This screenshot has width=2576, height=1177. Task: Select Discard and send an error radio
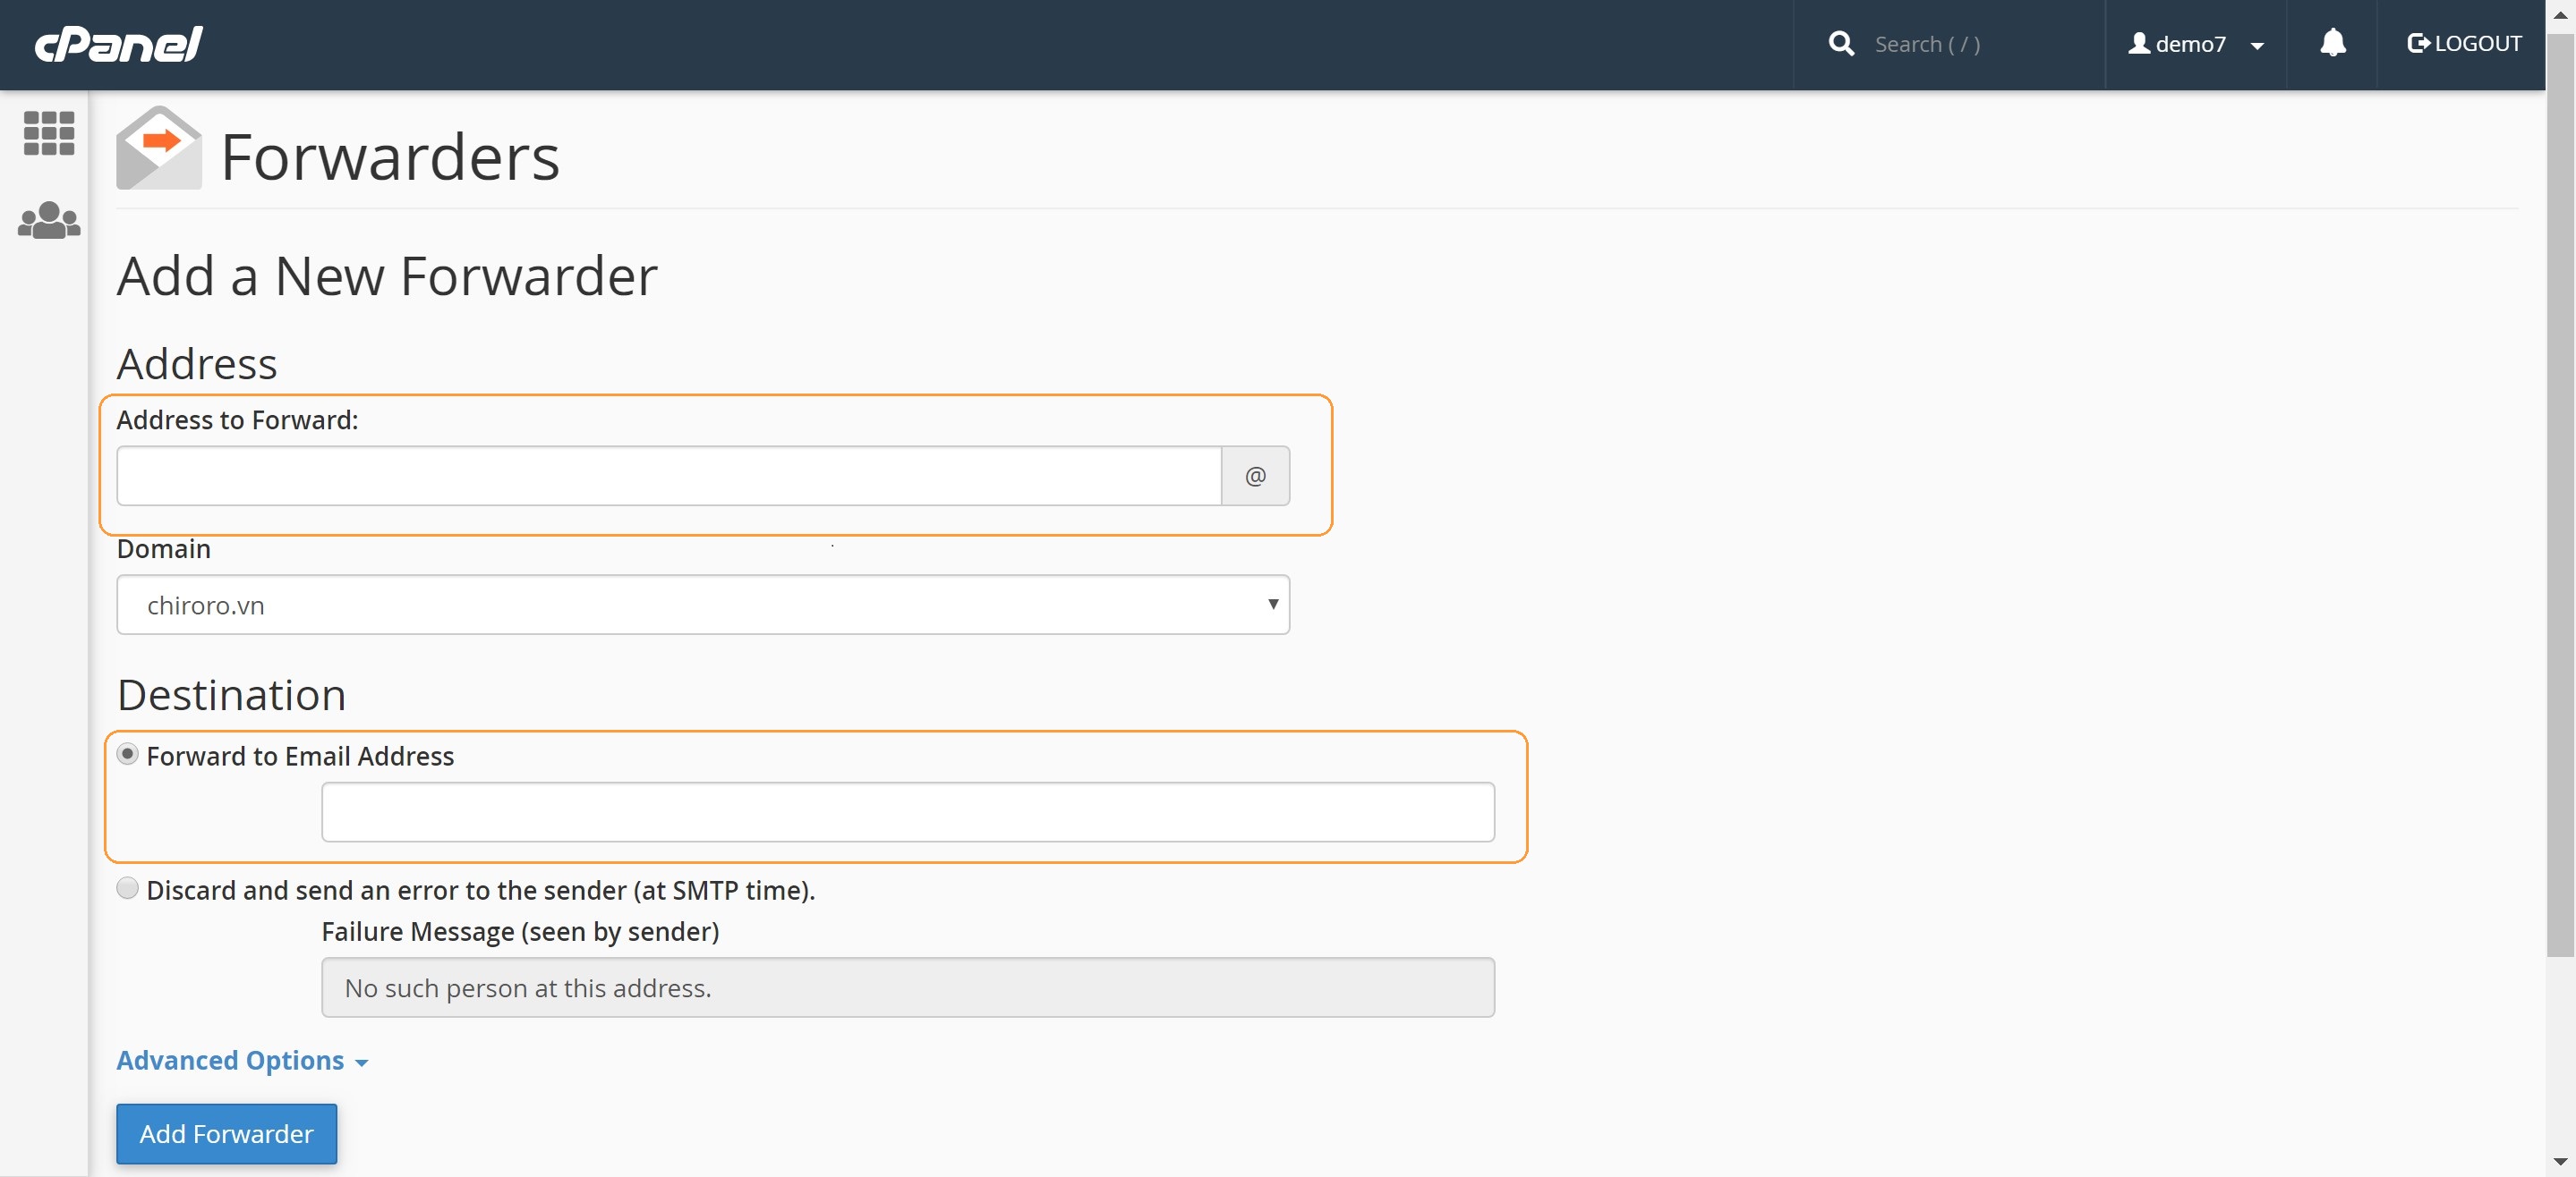click(x=127, y=888)
